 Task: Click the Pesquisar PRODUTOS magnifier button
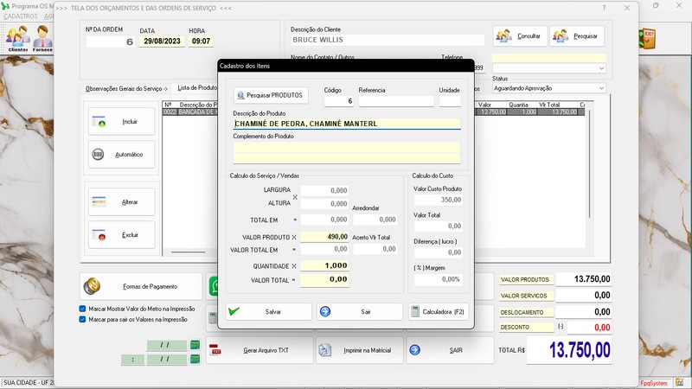[x=271, y=95]
